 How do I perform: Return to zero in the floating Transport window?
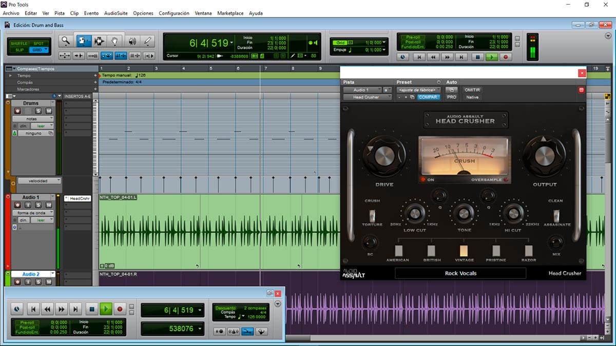[33, 309]
